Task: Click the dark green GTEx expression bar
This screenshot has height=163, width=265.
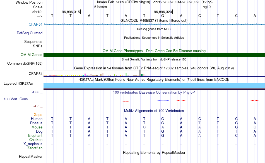Action: (x=142, y=75)
